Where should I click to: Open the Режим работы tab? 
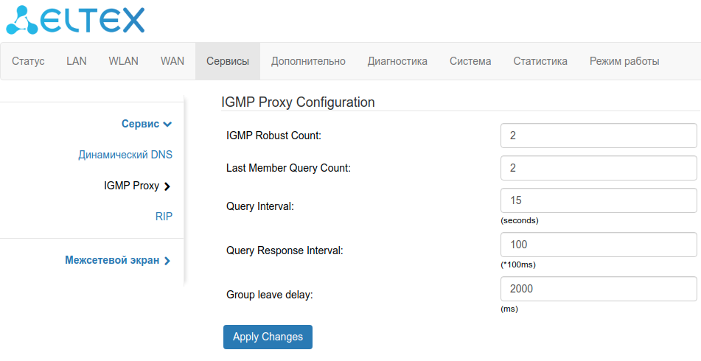pos(624,61)
